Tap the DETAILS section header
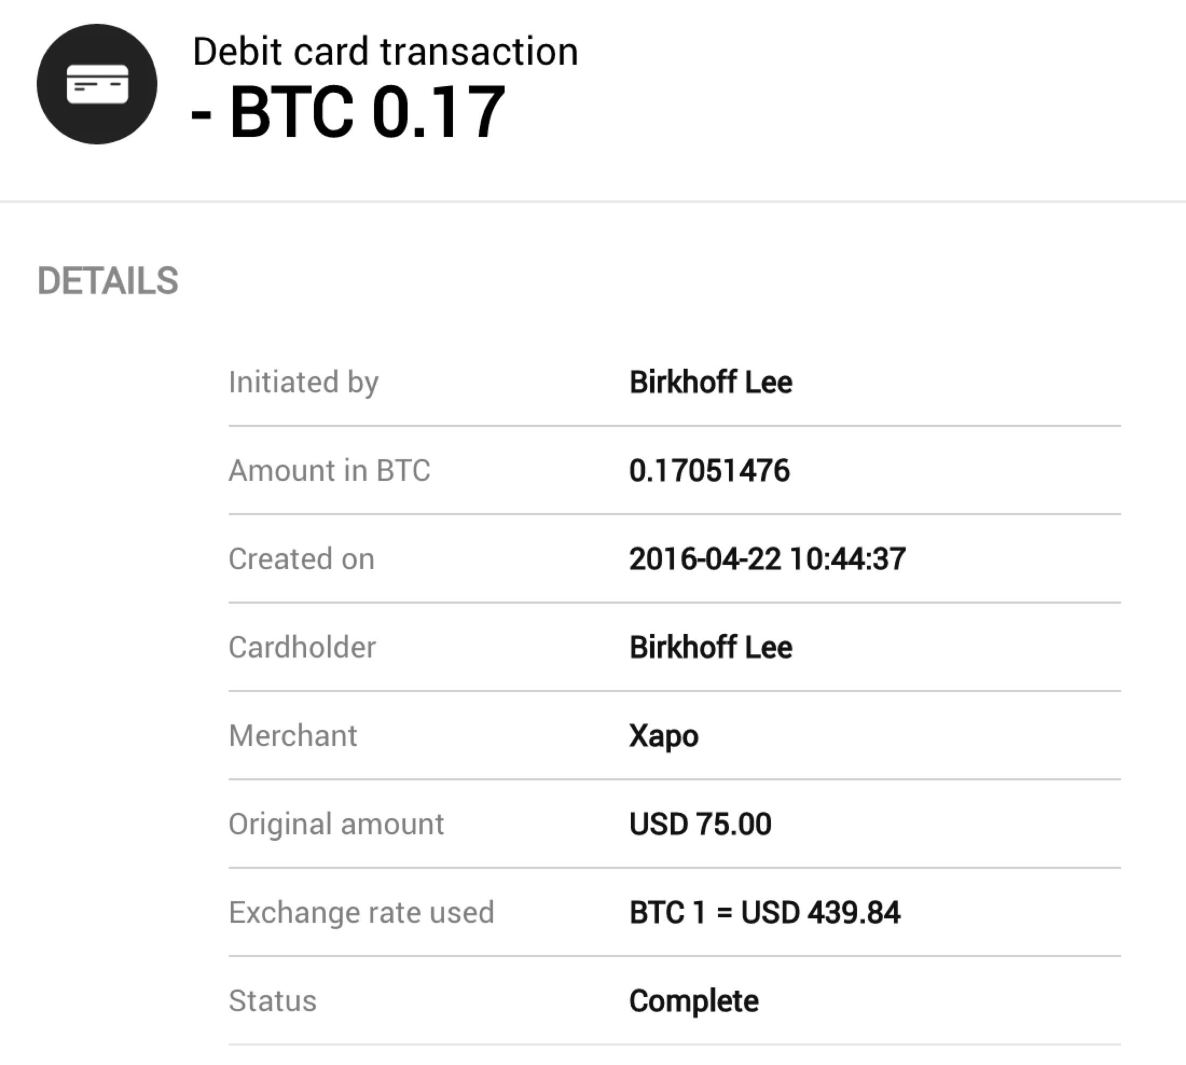This screenshot has height=1065, width=1186. (x=108, y=281)
